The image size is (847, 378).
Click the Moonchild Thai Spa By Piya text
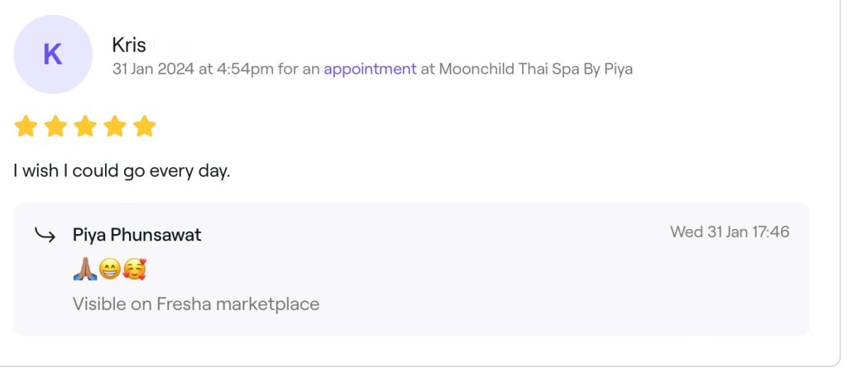[535, 69]
